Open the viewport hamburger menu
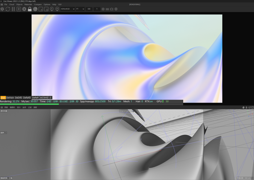The width and height of the screenshot is (254, 180). [2, 107]
